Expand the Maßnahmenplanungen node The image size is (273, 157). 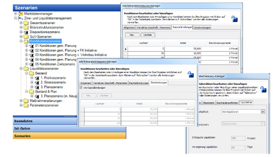[21, 101]
